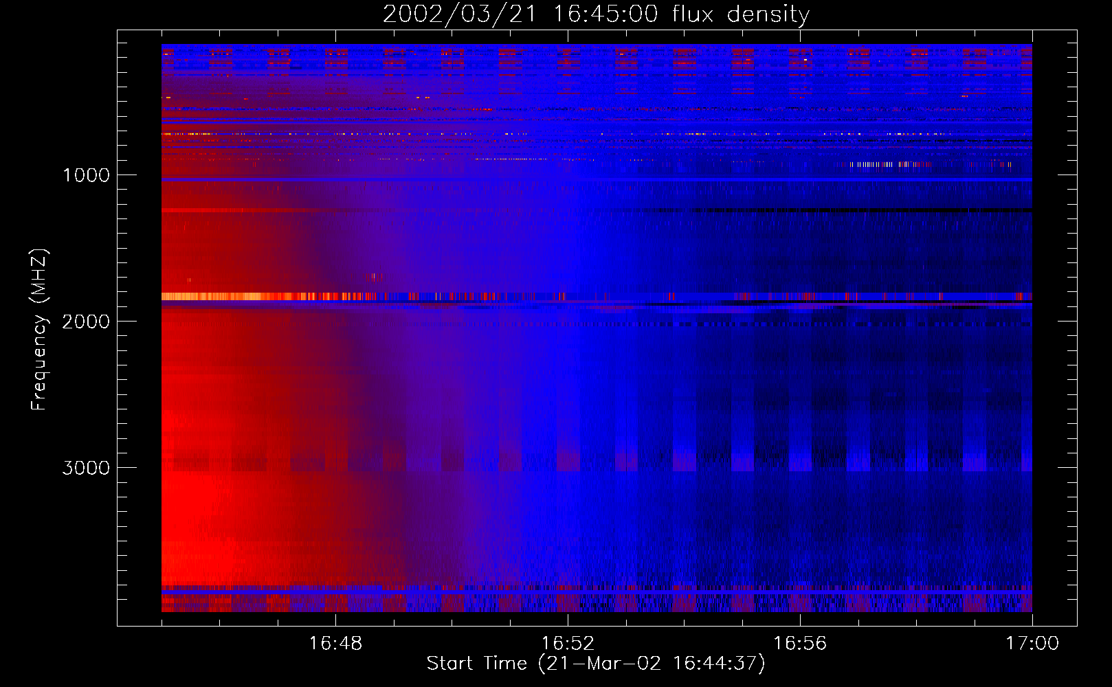Click the 17:00 time tick label
The height and width of the screenshot is (687, 1112).
point(1032,644)
